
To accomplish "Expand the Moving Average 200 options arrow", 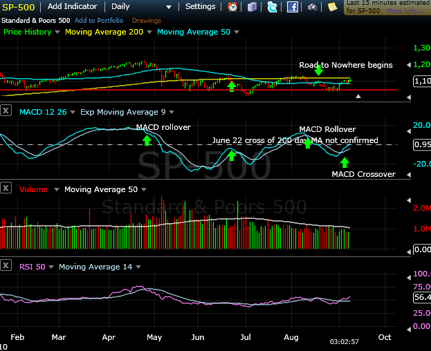I will coord(149,32).
